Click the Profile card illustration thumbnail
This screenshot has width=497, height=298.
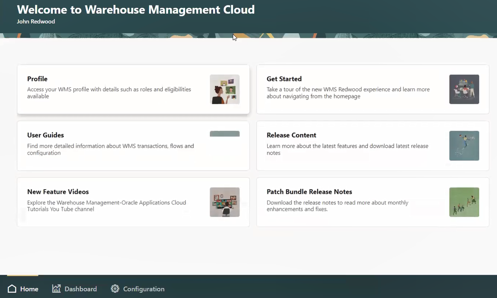[x=225, y=89]
